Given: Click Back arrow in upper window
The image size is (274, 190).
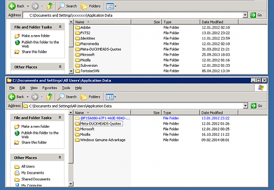Looking at the screenshot, I should (12, 6).
